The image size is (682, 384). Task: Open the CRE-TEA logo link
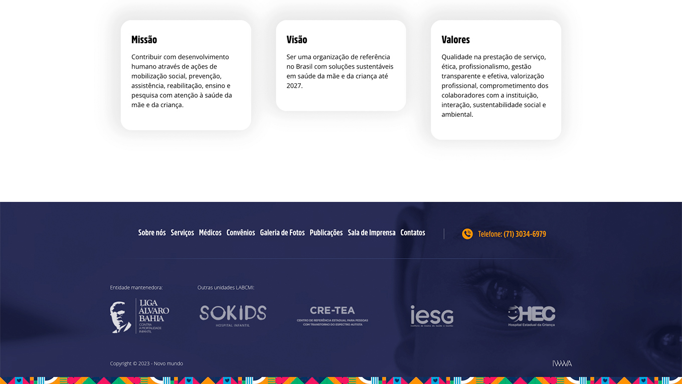(332, 316)
